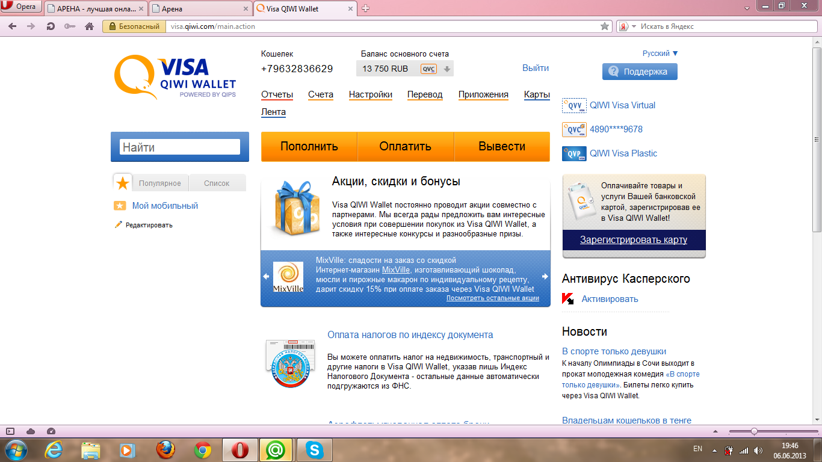Click the Оплатить button

pyautogui.click(x=406, y=147)
